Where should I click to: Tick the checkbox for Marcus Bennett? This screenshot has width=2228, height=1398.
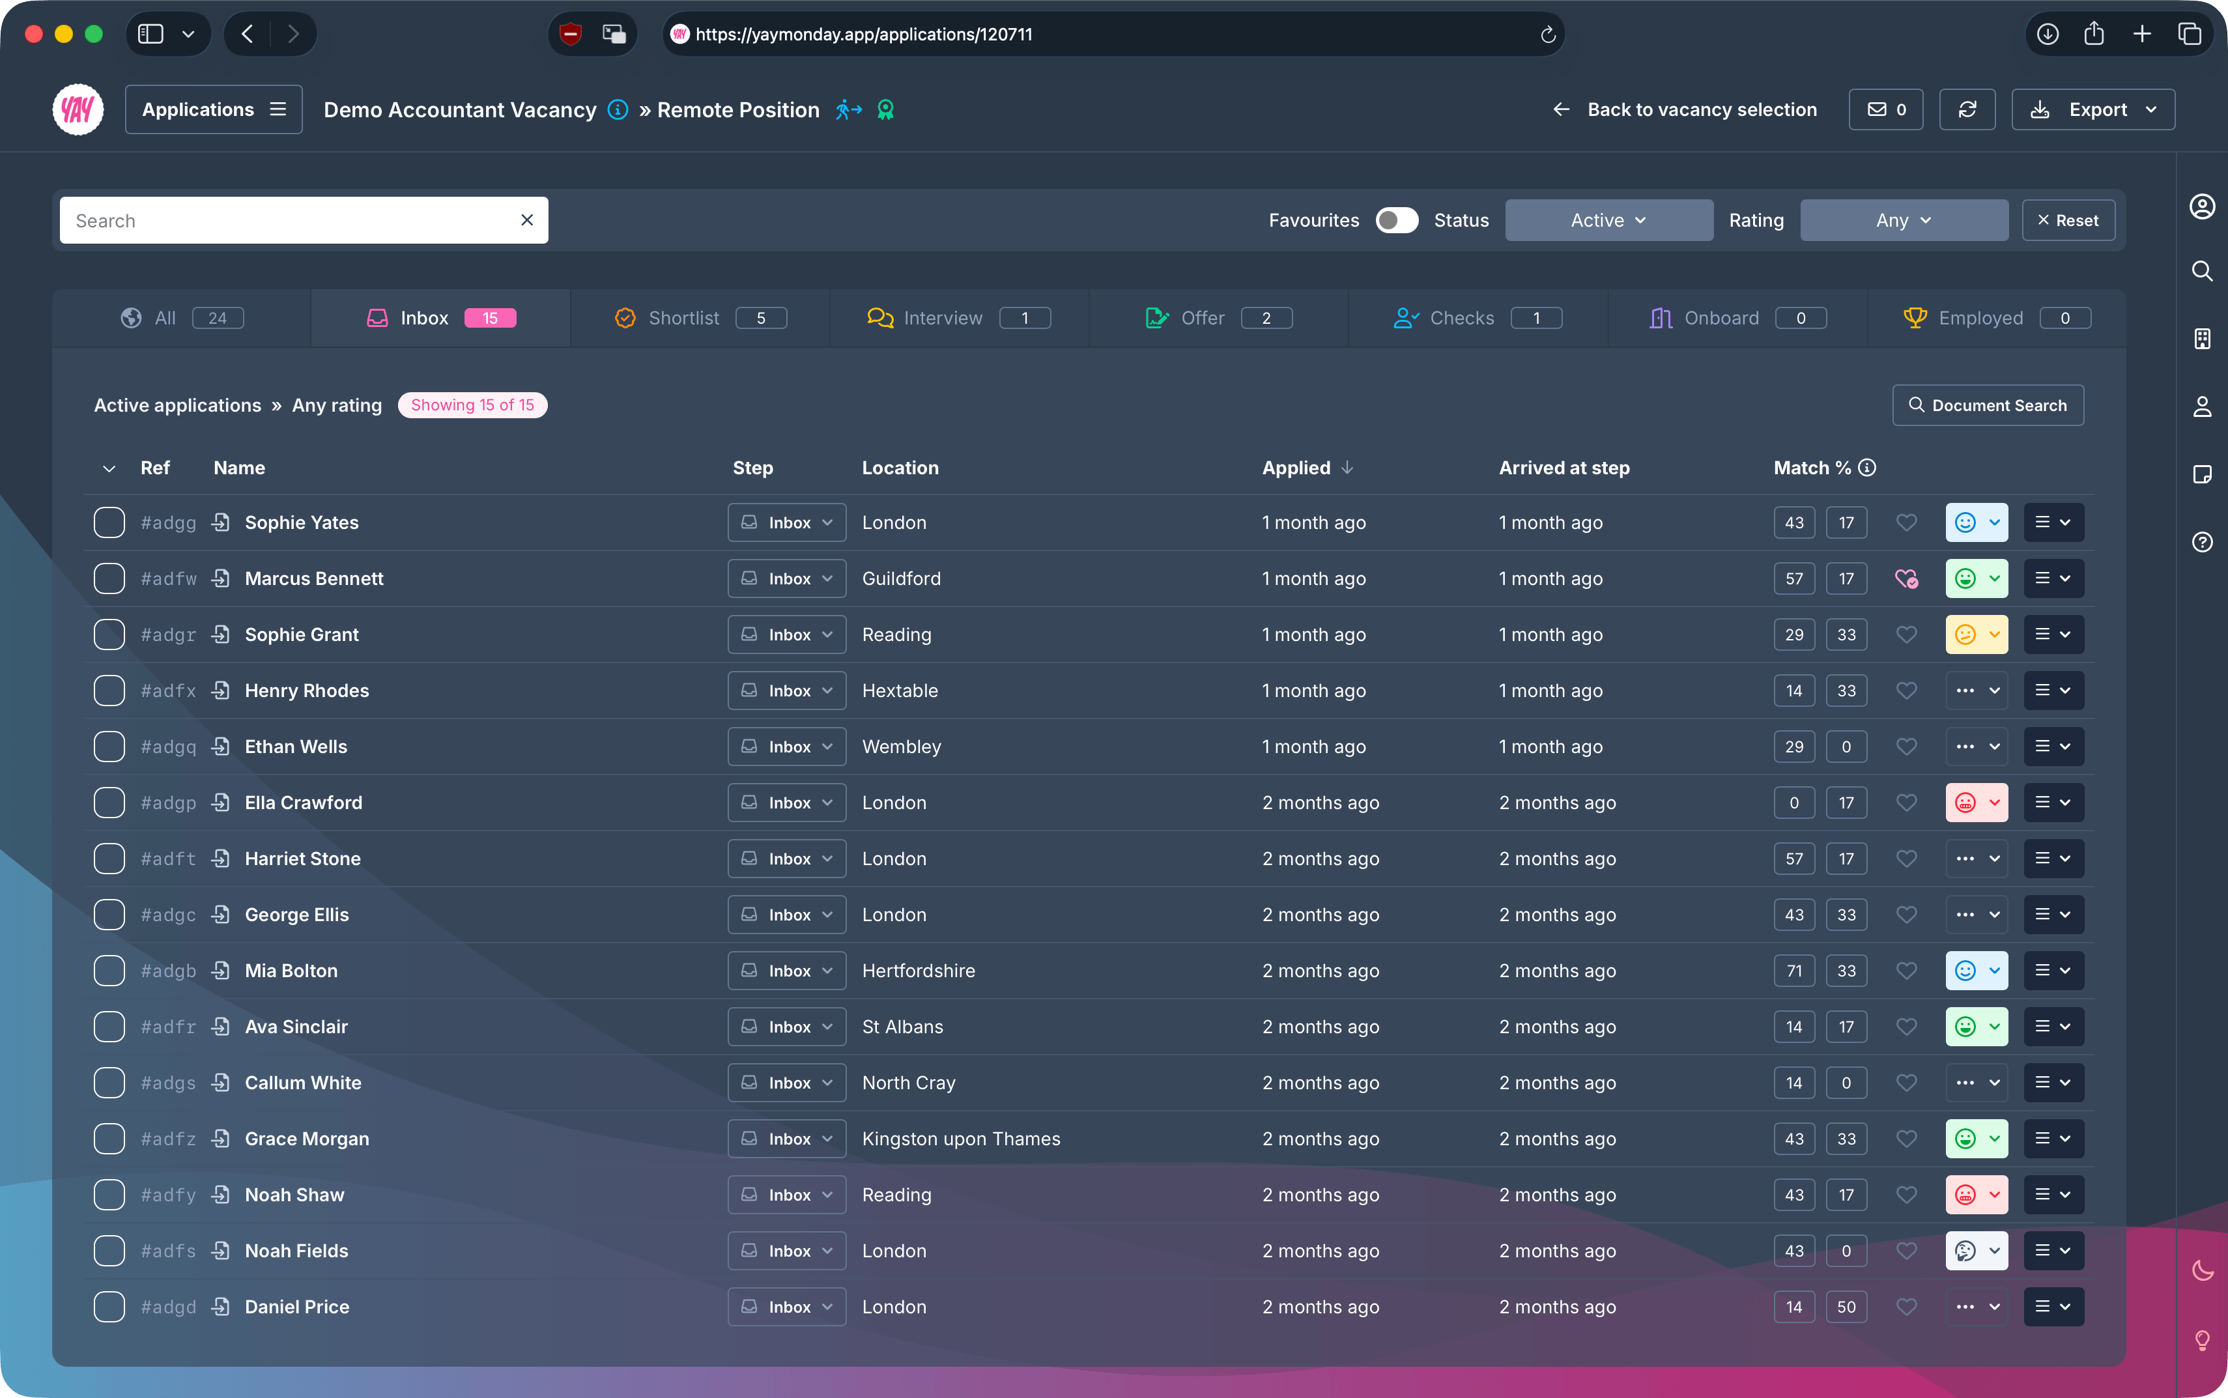click(x=109, y=578)
